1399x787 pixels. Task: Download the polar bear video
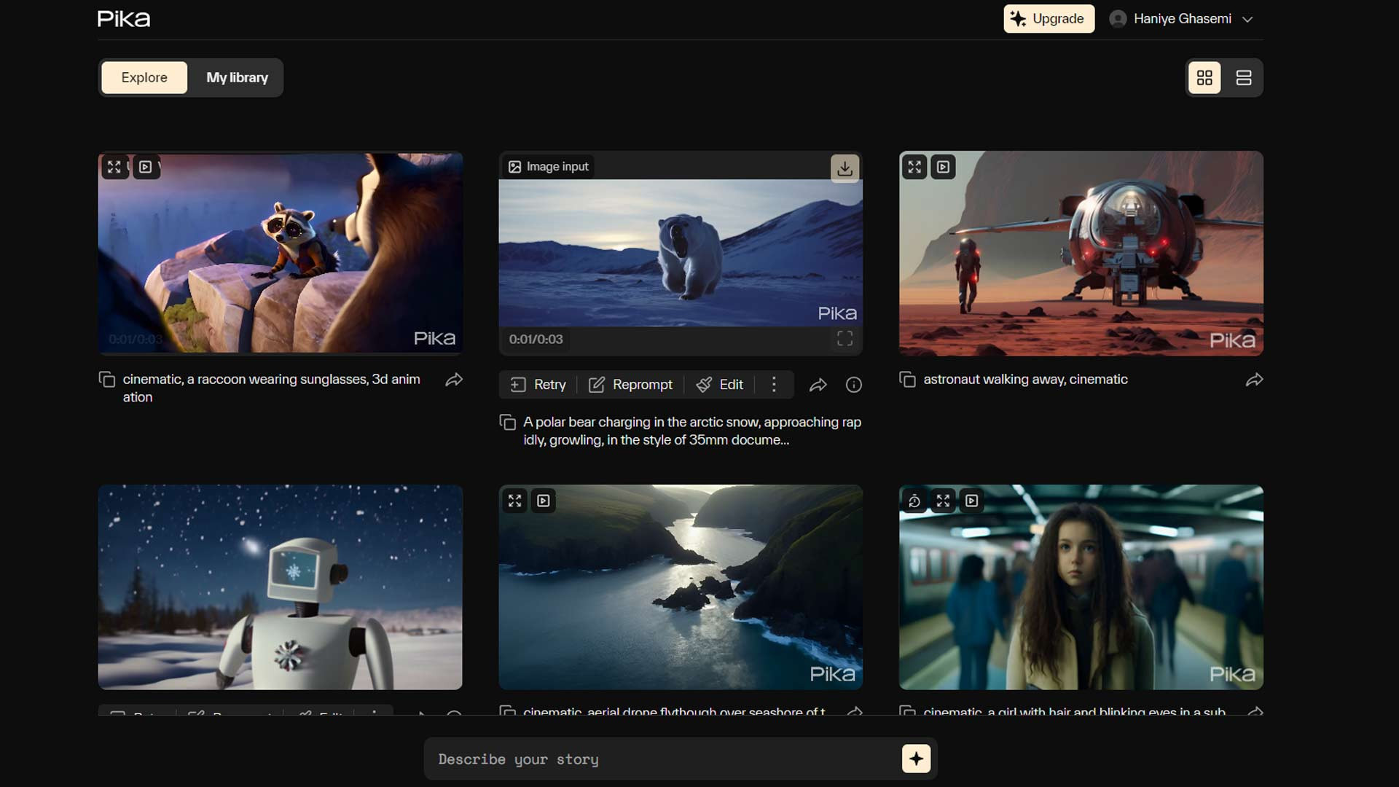845,168
